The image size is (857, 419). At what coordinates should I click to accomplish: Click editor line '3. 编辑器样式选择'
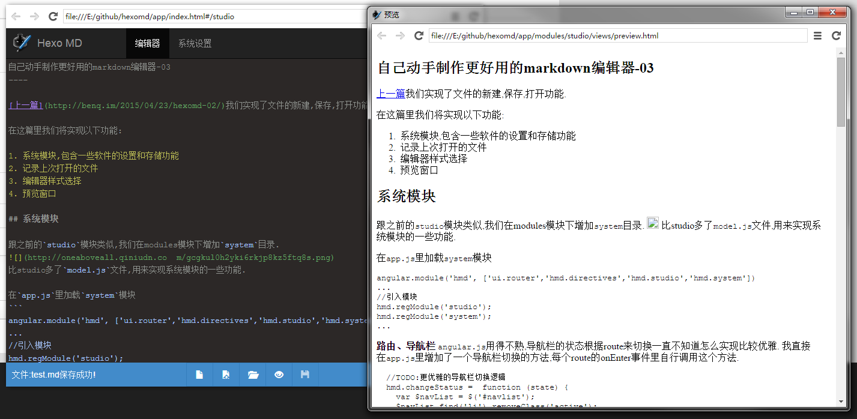pos(45,181)
